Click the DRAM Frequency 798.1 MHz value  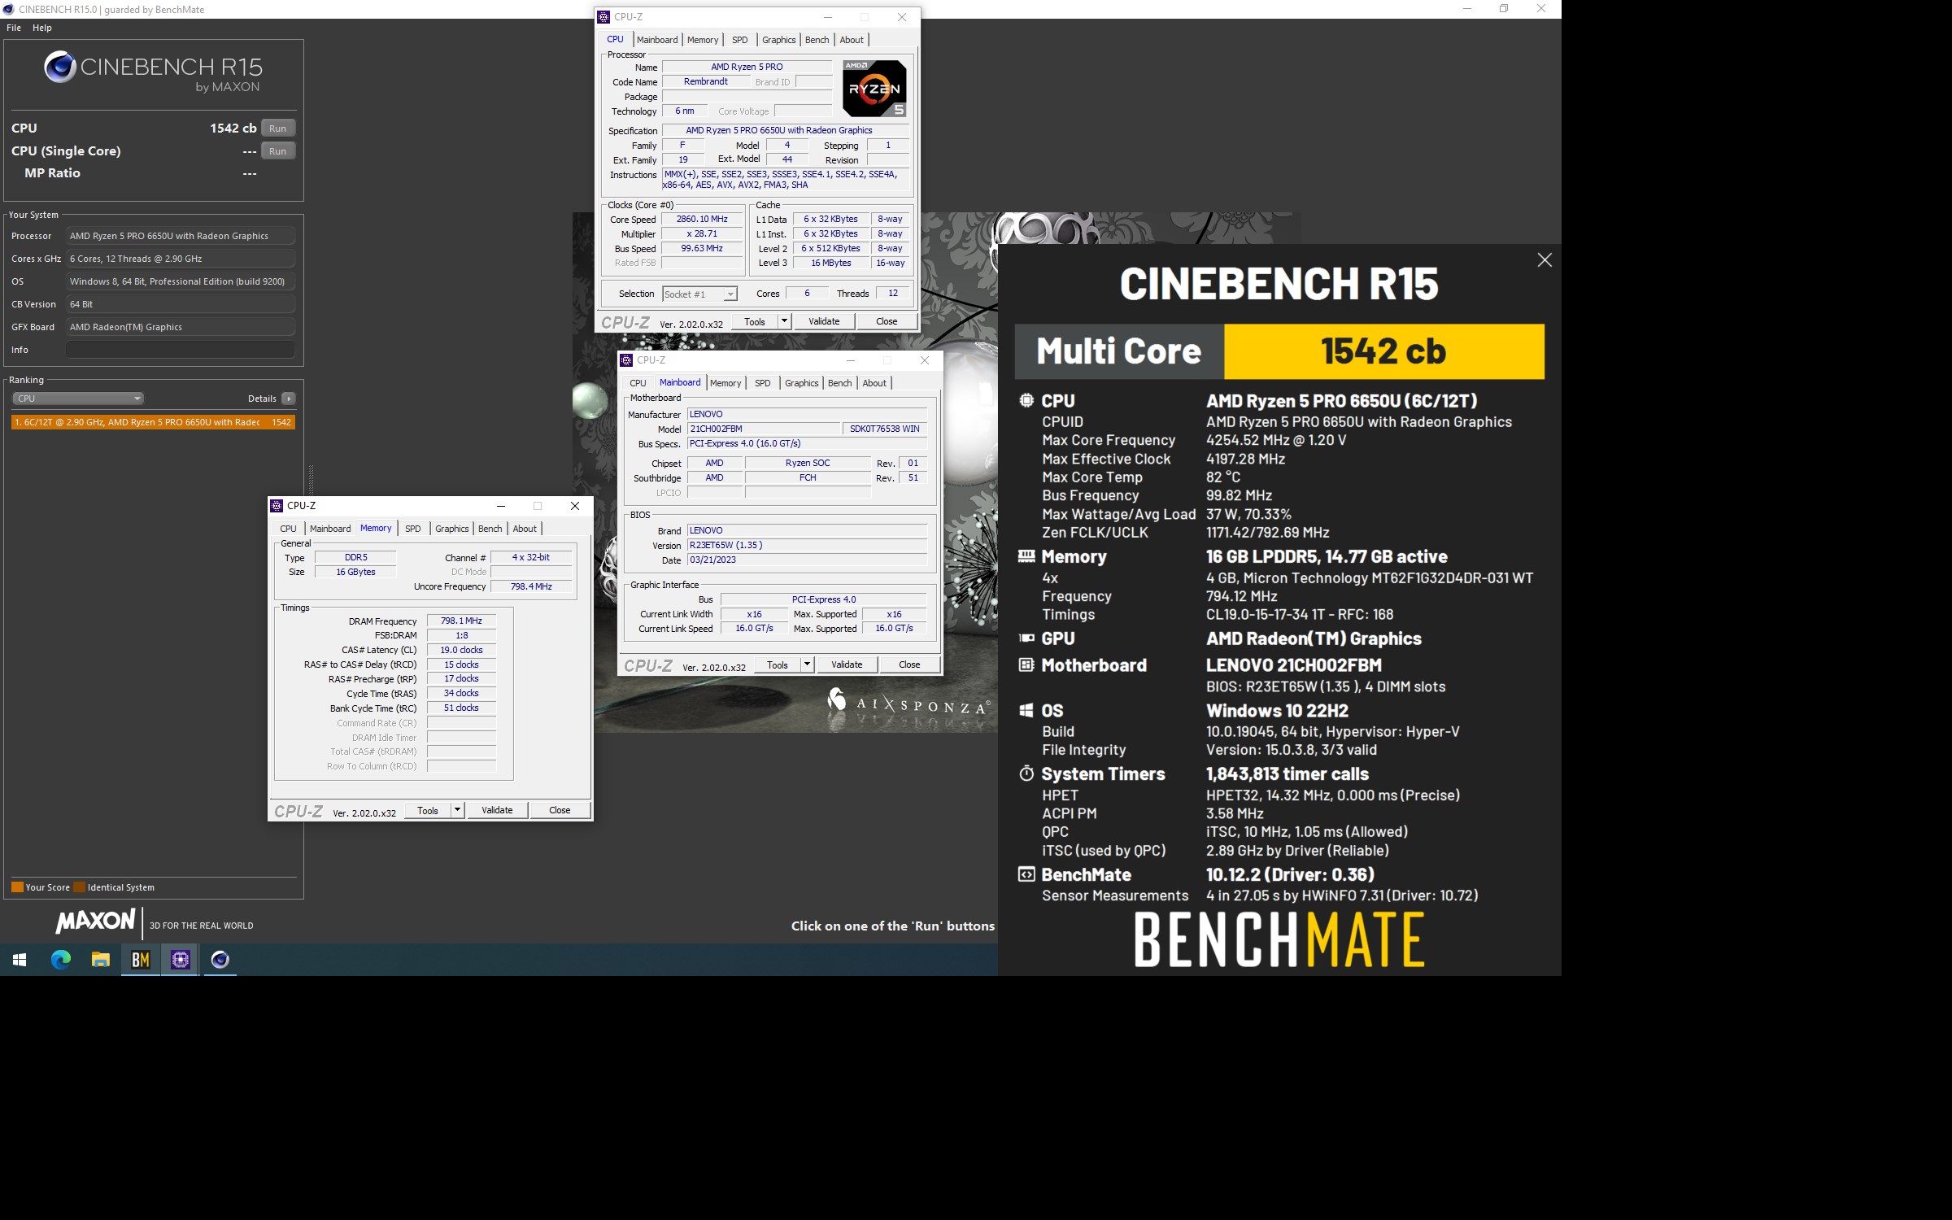coord(461,621)
